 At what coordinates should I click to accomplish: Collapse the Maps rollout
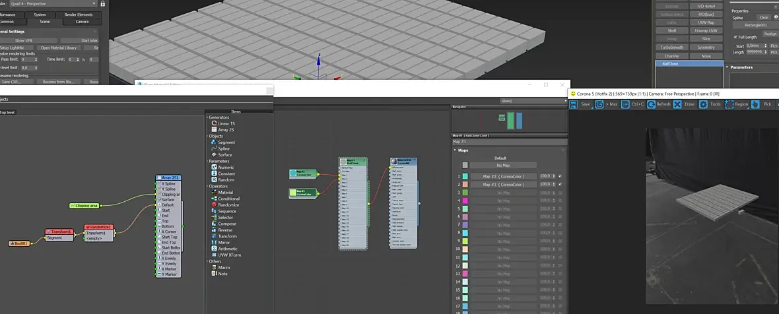[455, 150]
